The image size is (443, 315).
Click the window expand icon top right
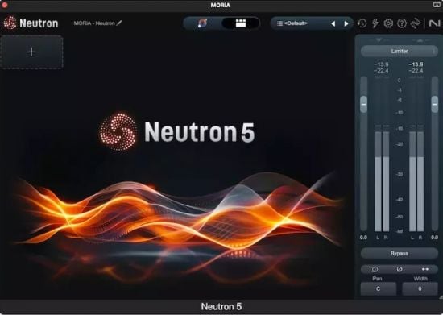(x=437, y=5)
